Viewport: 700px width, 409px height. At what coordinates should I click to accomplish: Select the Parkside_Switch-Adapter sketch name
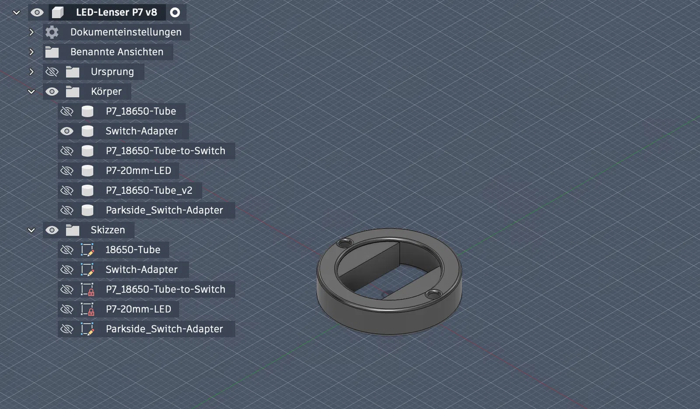[164, 329]
